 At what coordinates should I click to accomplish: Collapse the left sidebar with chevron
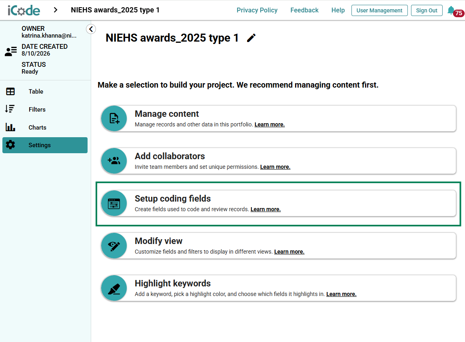pos(91,29)
